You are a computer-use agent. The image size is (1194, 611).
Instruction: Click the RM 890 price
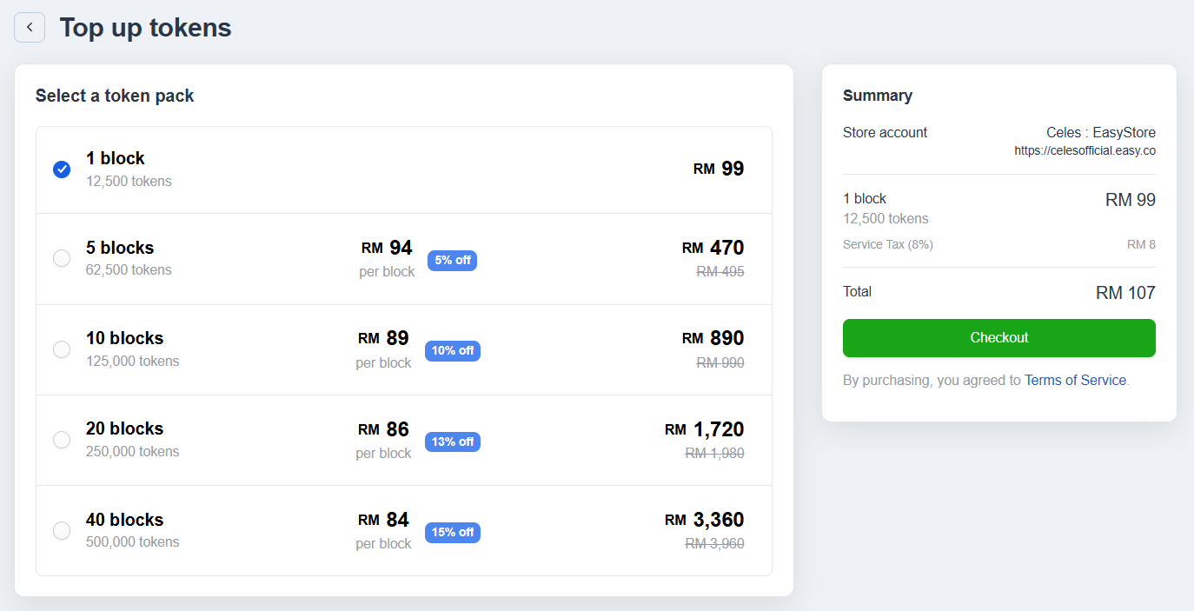(713, 338)
